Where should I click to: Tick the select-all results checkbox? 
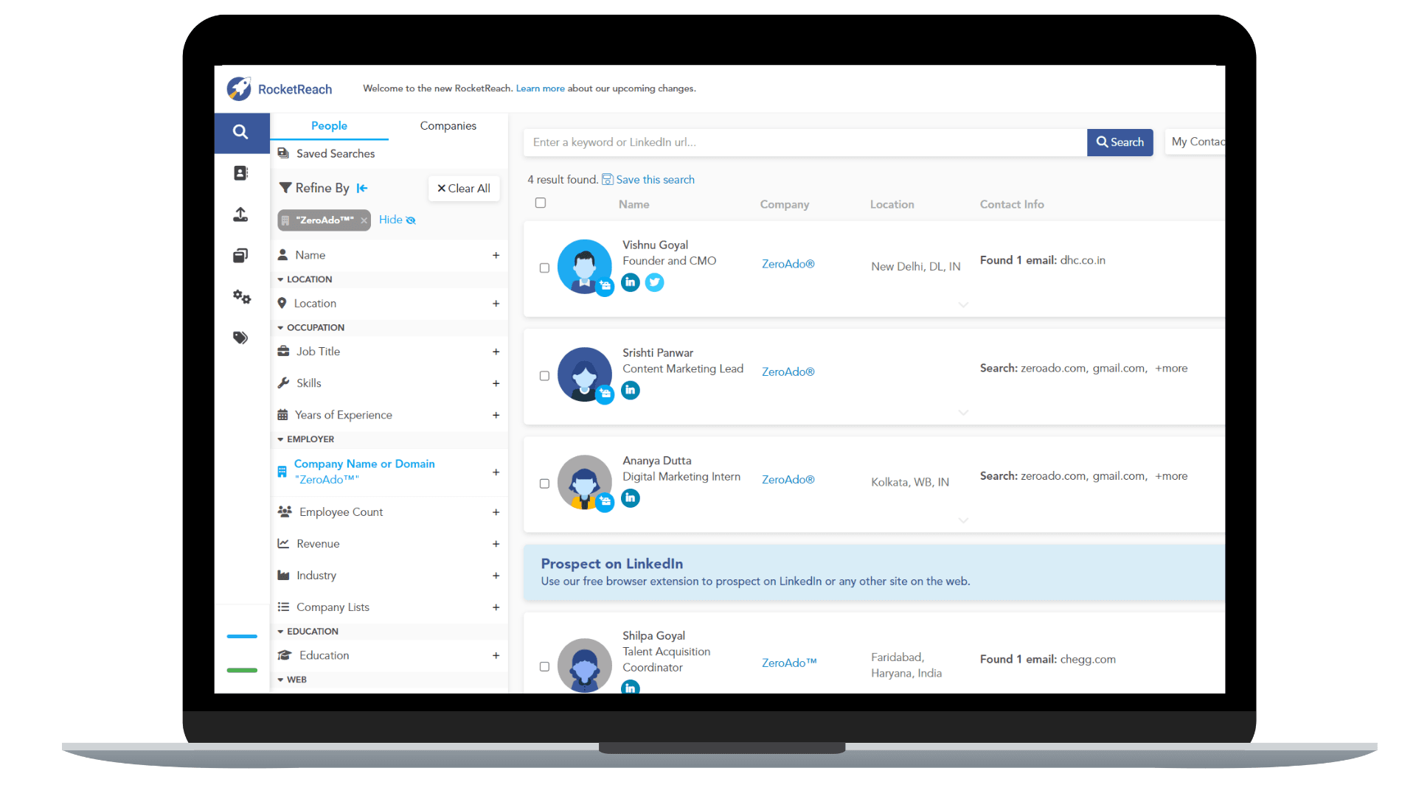(x=541, y=203)
